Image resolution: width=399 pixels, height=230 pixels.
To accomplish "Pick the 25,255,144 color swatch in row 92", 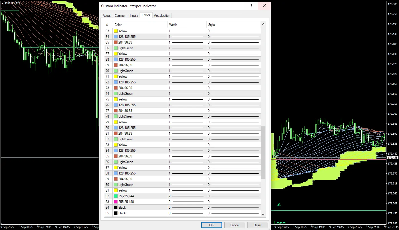I will 116,196.
